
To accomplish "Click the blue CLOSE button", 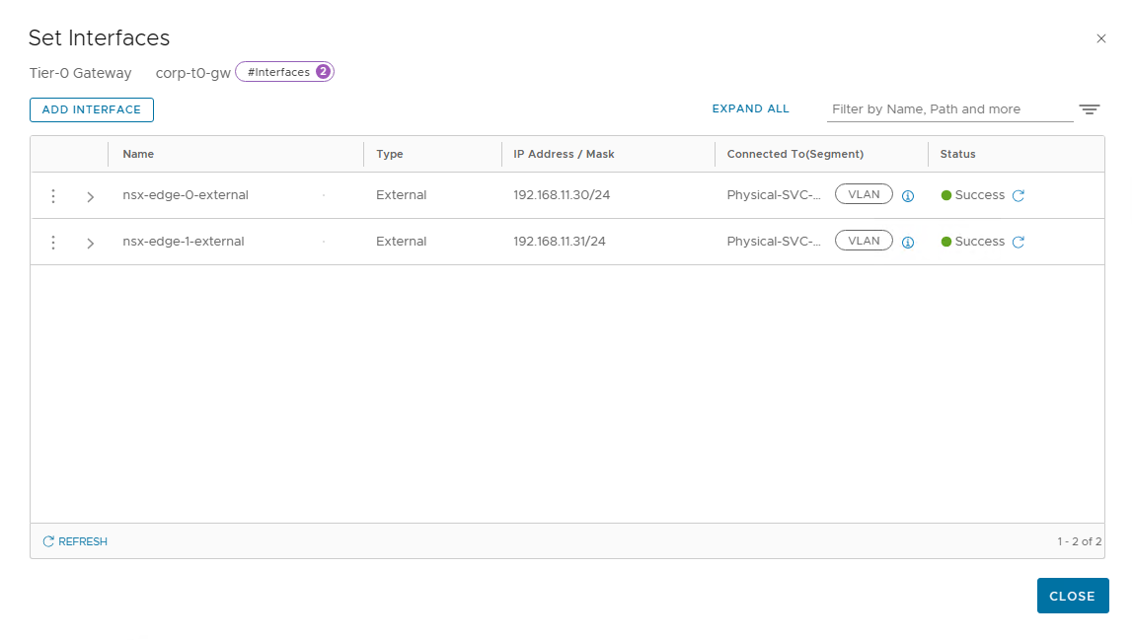I will coord(1072,596).
